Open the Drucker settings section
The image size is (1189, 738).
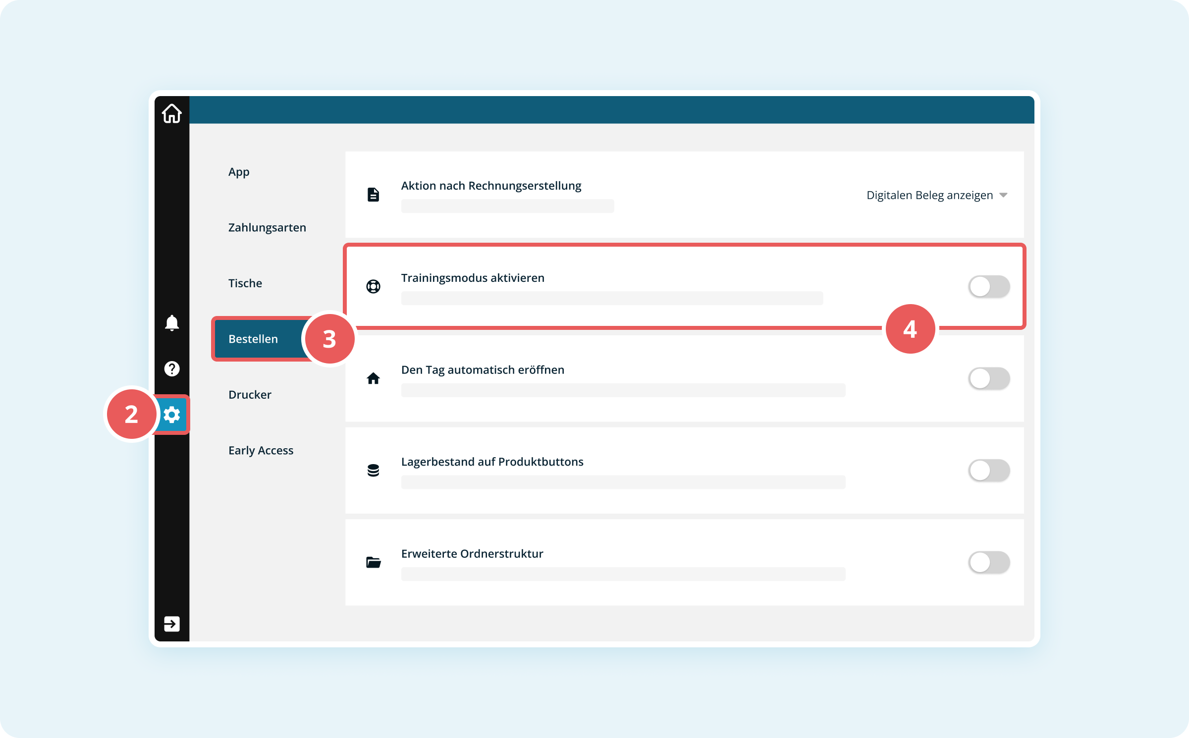(250, 395)
